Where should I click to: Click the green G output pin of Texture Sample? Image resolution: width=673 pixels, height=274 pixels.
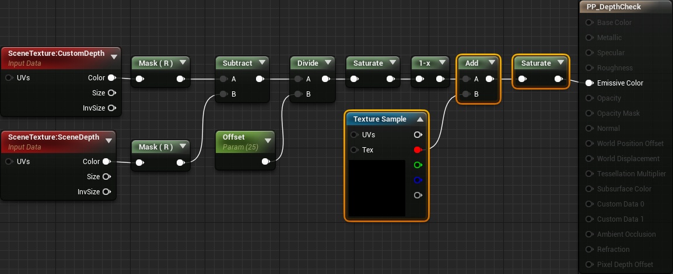click(418, 165)
